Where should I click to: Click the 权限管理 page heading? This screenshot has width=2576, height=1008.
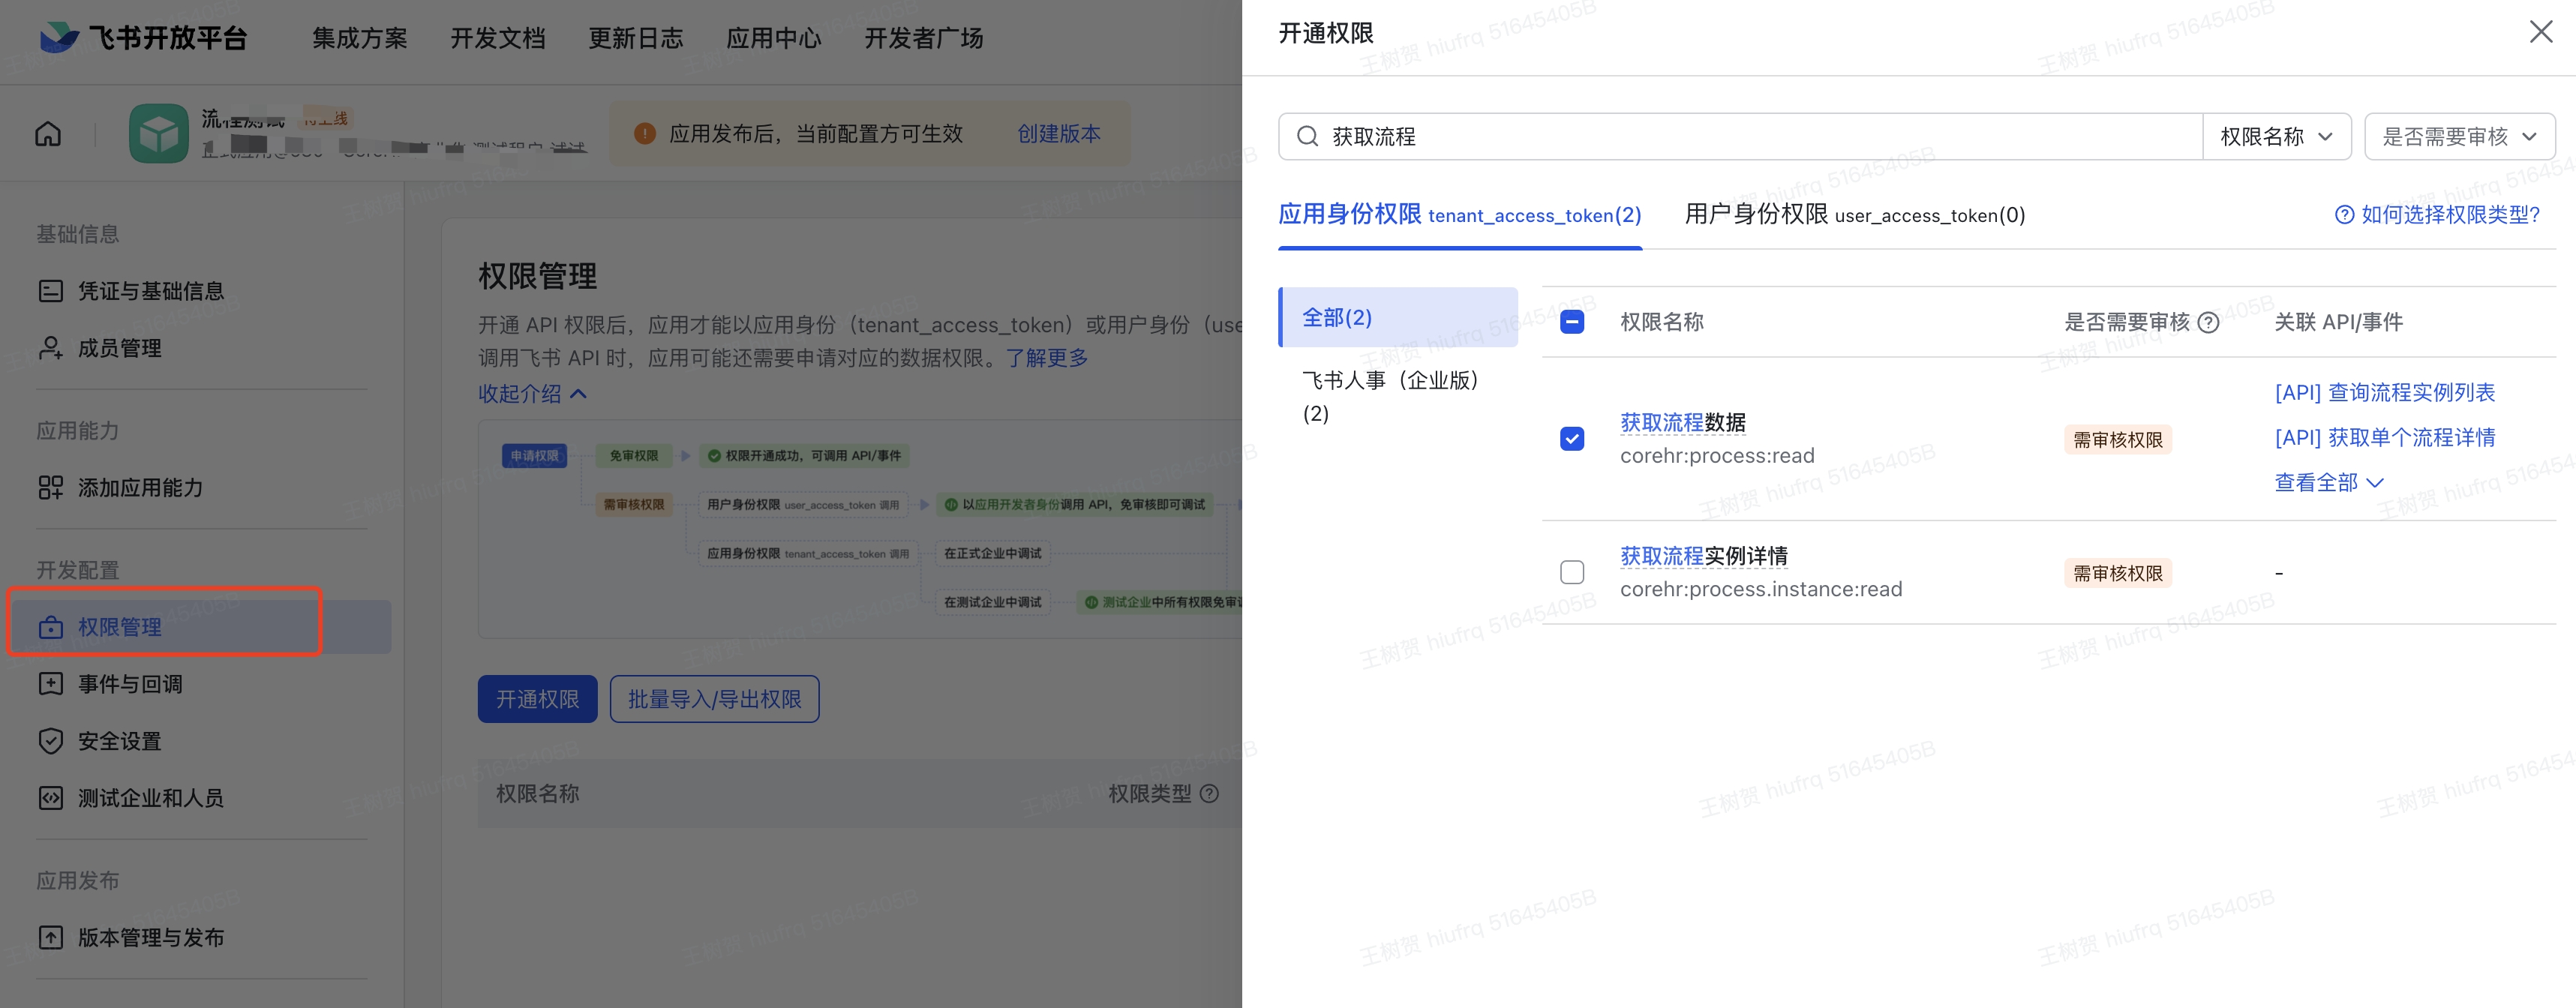pos(537,276)
